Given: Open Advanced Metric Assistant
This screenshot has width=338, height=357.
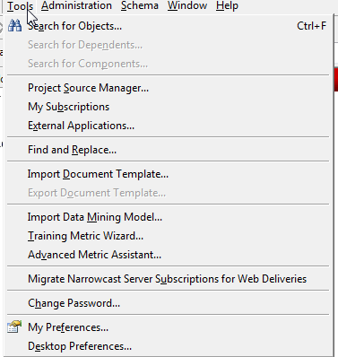Looking at the screenshot, I should coord(169,255).
